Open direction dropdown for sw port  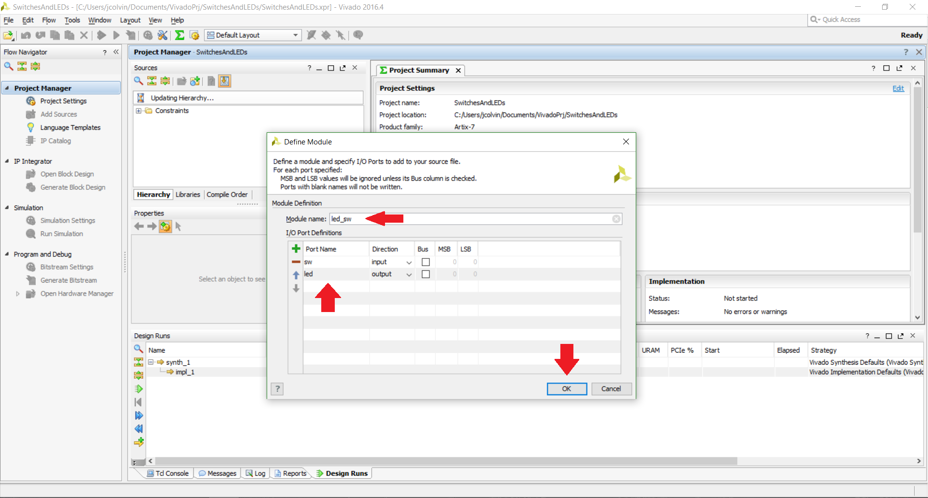(x=409, y=262)
